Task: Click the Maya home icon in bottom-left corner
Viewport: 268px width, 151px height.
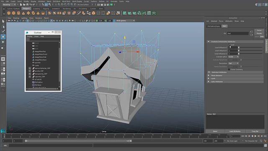Action: click(3, 131)
